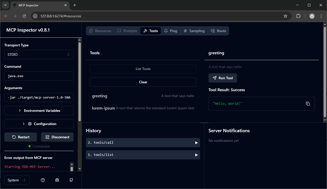Image resolution: width=327 pixels, height=189 pixels.
Task: Open the browser extensions puzzle icon
Action: [x=298, y=16]
